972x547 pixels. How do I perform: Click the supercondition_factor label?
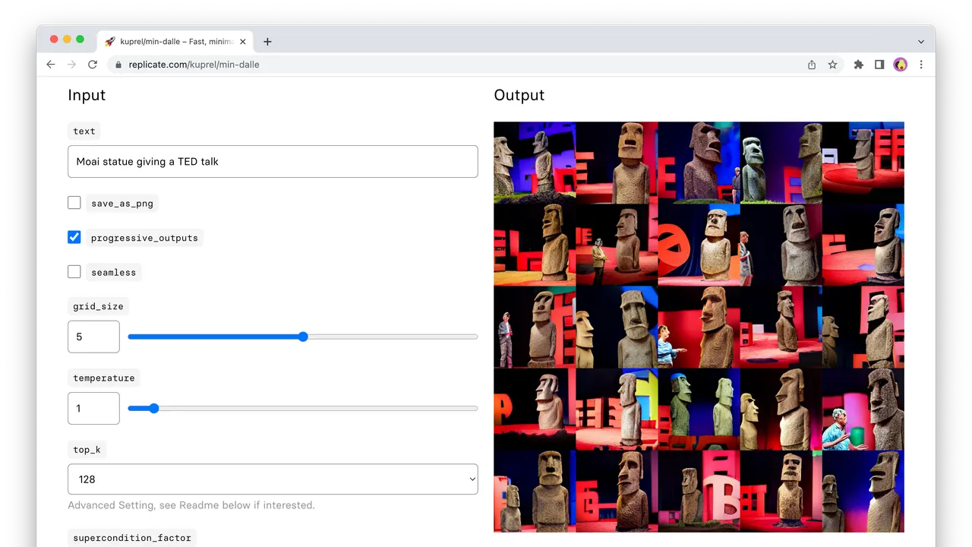click(132, 538)
